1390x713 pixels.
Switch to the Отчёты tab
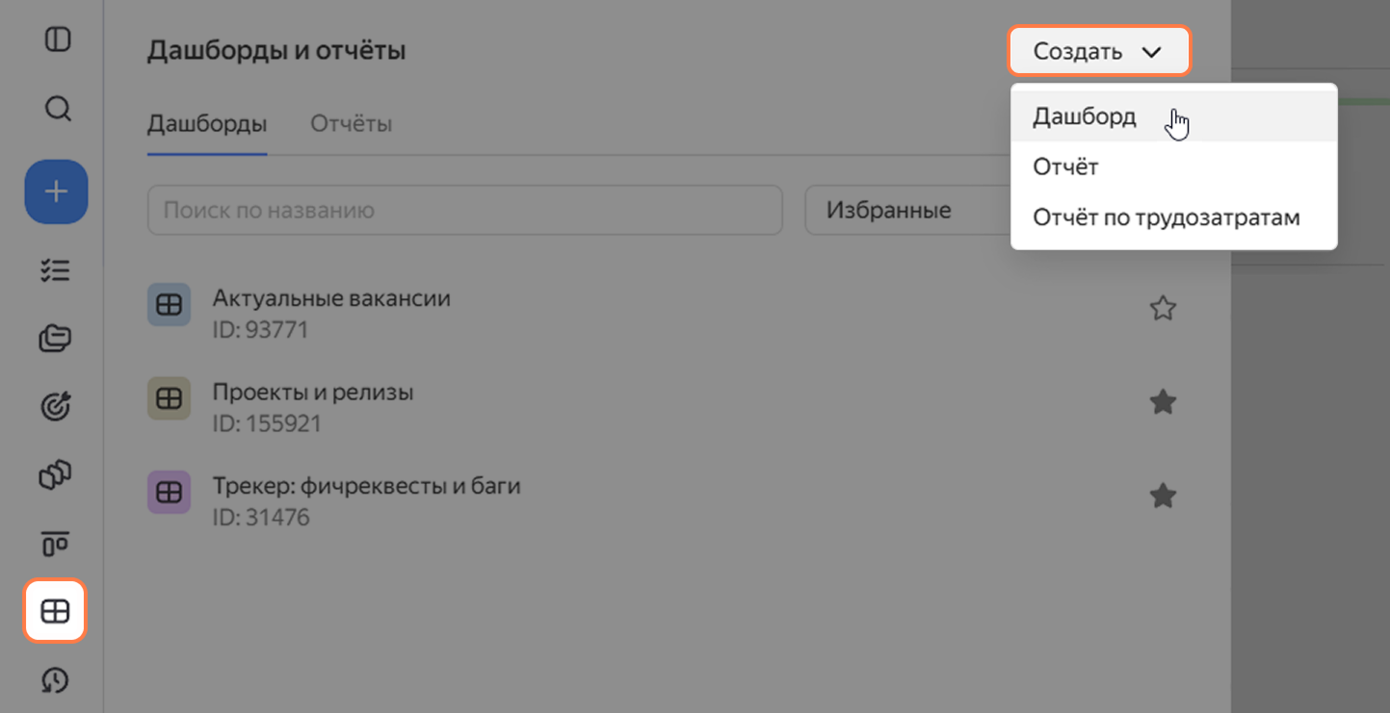351,124
